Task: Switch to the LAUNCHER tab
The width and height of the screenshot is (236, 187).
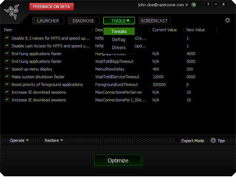Action: pyautogui.click(x=48, y=21)
